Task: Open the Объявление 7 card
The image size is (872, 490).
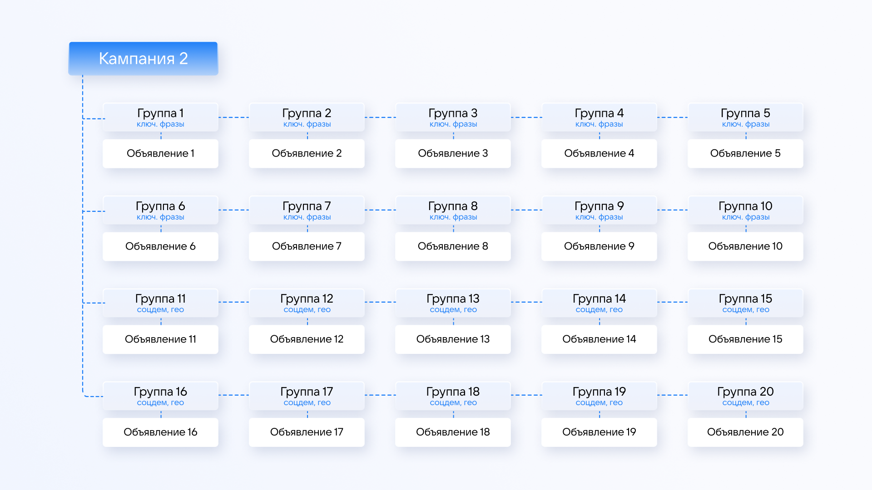Action: [x=307, y=246]
